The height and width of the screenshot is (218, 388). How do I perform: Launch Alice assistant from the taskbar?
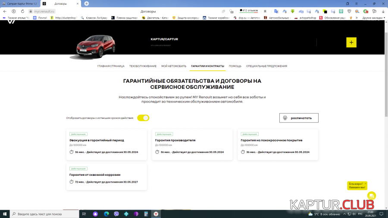(95, 214)
